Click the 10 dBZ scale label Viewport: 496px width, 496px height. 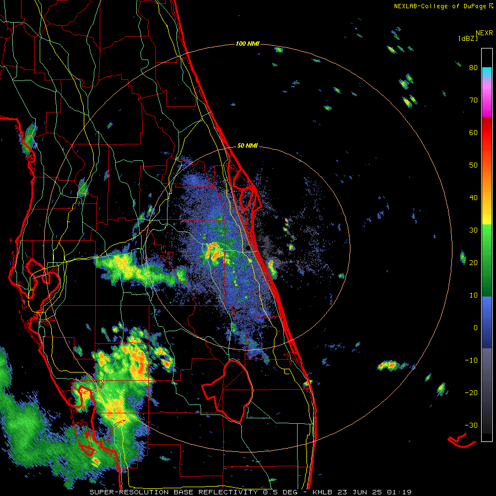click(x=473, y=295)
